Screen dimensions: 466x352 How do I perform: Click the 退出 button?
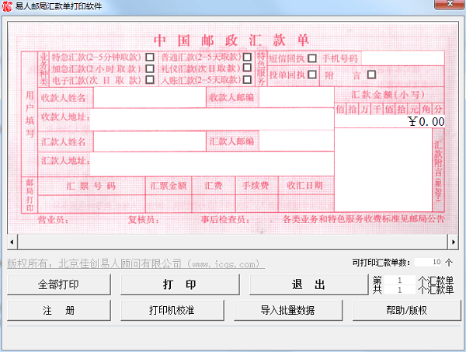[309, 284]
